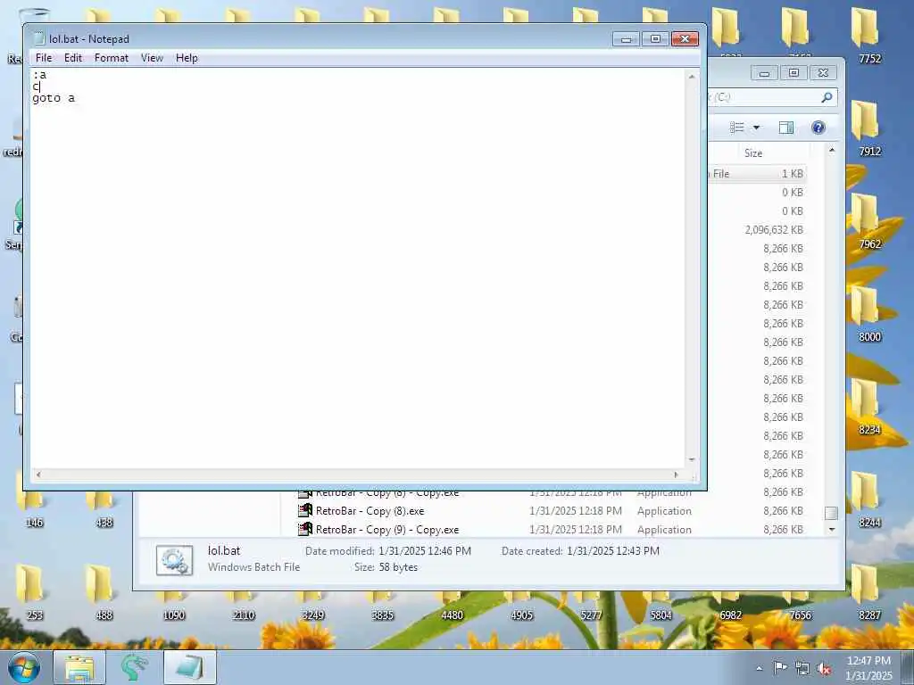Select desktop folder 8234
The height and width of the screenshot is (685, 914).
(x=868, y=408)
